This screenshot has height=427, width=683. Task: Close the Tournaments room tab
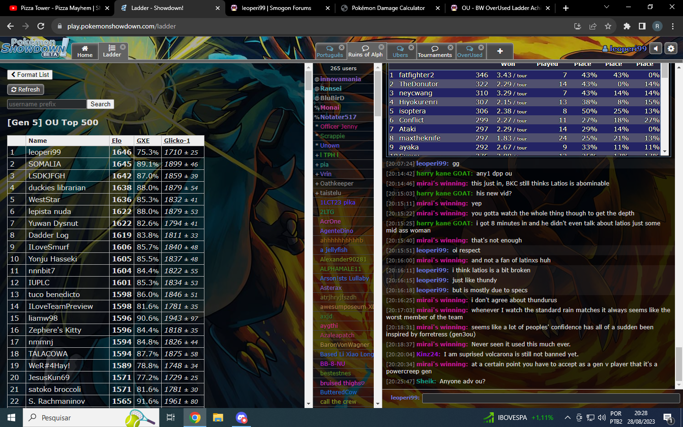click(x=451, y=47)
